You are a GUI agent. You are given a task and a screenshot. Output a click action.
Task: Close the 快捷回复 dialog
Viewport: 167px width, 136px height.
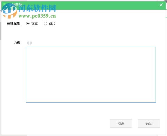click(161, 5)
